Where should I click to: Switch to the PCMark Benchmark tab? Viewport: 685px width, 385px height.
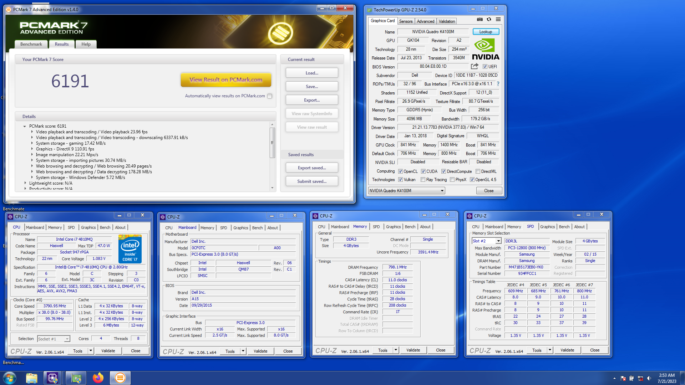31,44
